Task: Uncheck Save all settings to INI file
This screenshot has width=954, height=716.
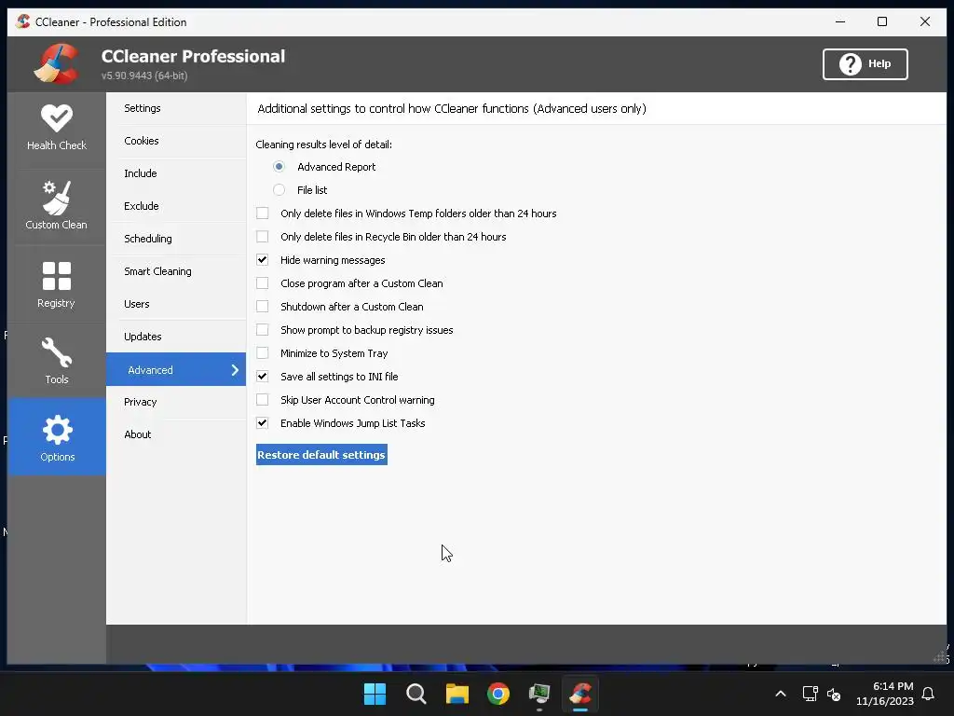Action: (262, 377)
